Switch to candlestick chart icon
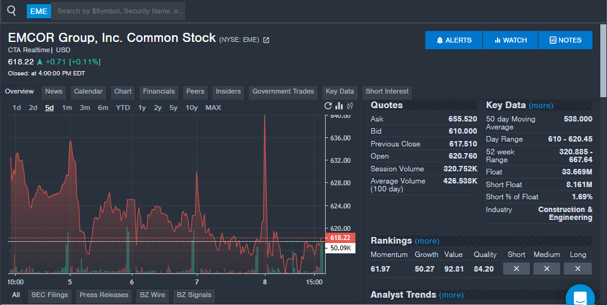This screenshot has height=305, width=607. (x=350, y=106)
